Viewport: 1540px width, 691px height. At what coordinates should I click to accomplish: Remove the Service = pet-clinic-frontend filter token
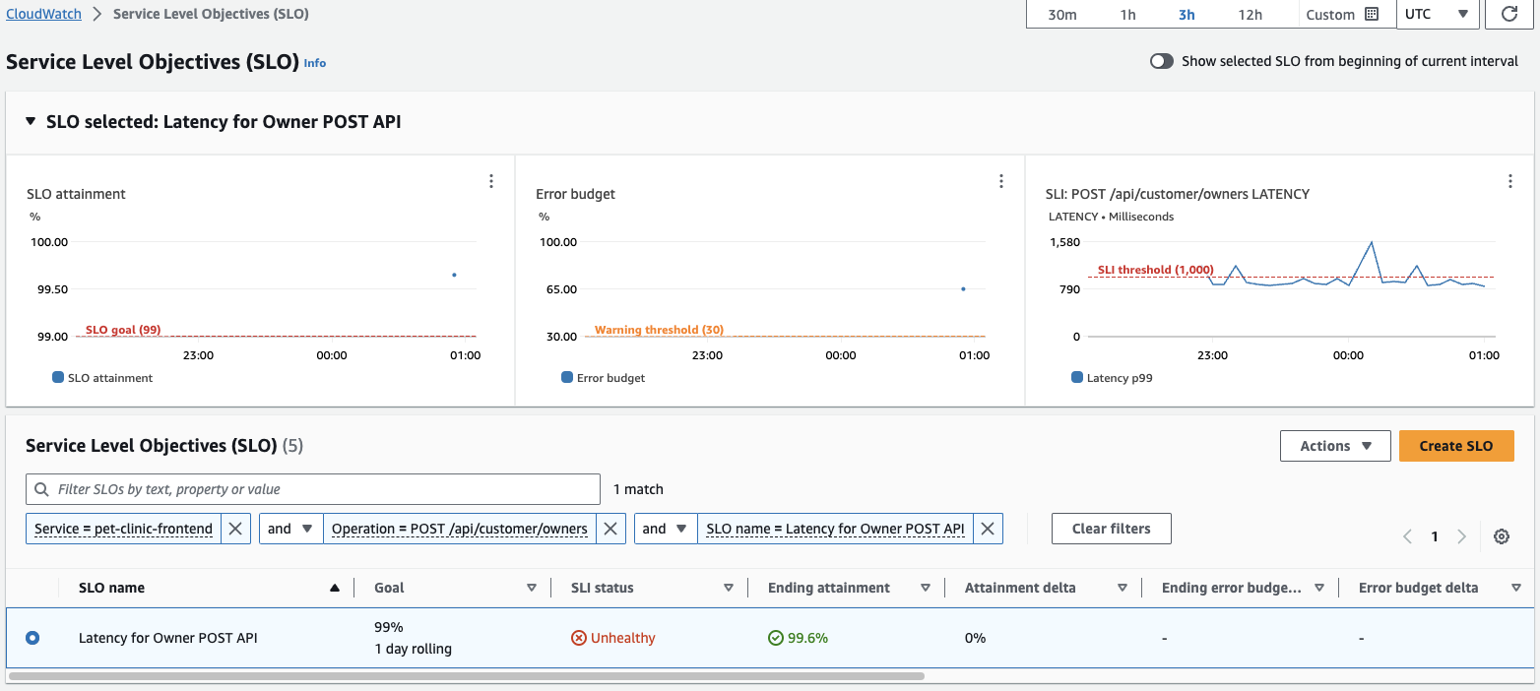tap(235, 529)
